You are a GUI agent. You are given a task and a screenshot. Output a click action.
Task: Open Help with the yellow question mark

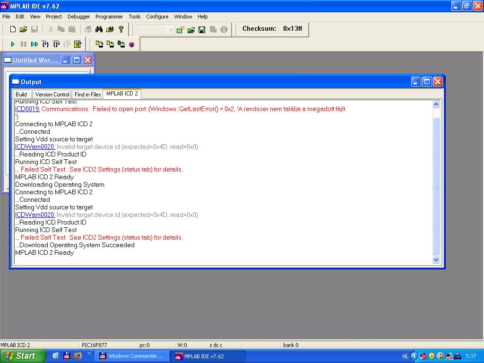[121, 29]
